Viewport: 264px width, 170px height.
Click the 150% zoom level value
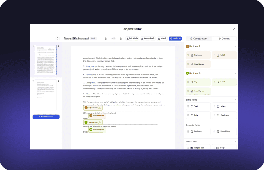click(113, 39)
